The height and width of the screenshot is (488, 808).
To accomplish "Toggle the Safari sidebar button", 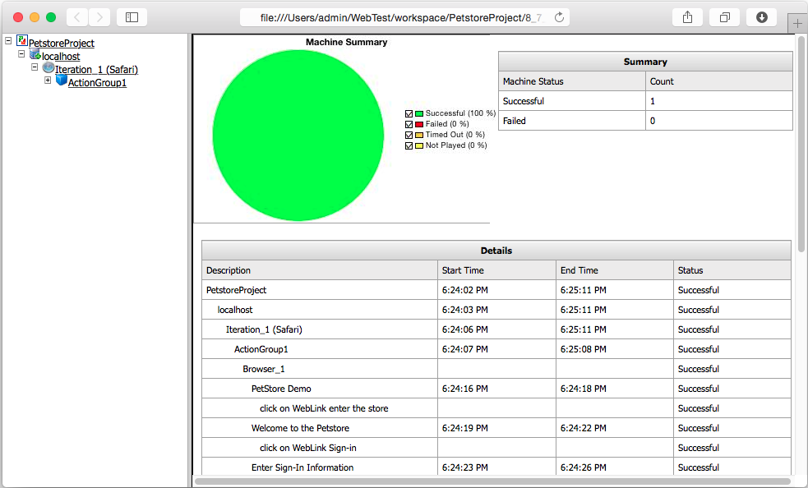I will (132, 17).
